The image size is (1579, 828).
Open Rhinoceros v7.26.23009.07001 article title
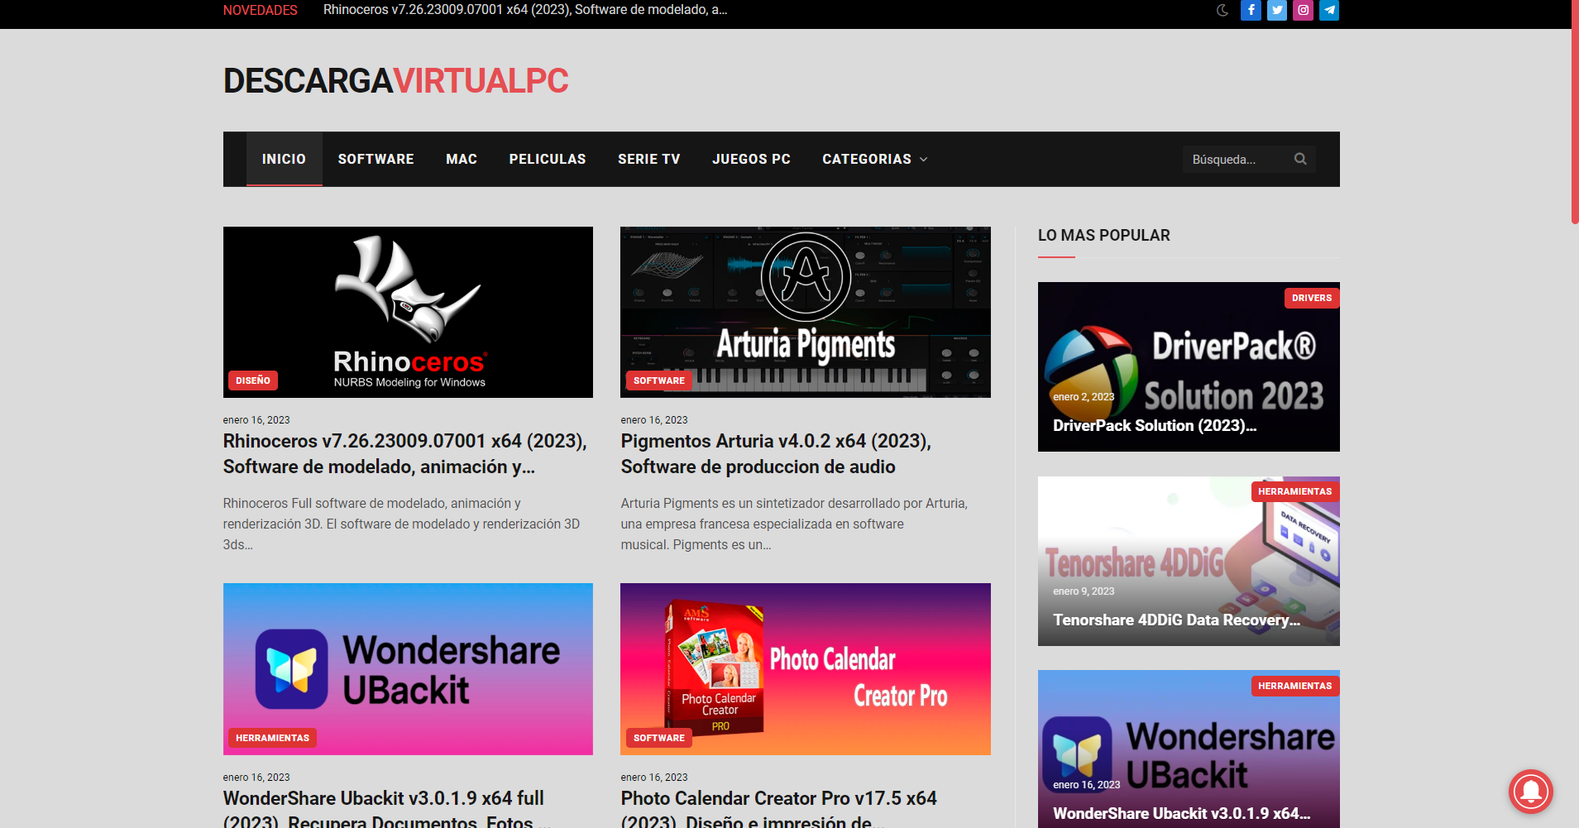405,453
